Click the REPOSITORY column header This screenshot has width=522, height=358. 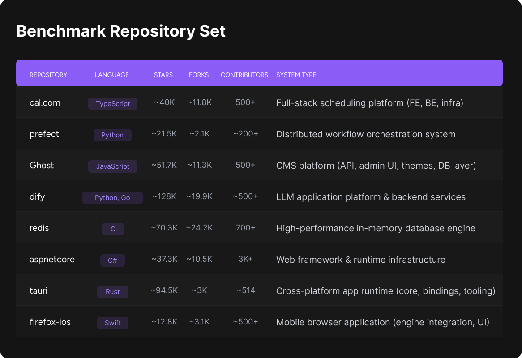click(48, 75)
